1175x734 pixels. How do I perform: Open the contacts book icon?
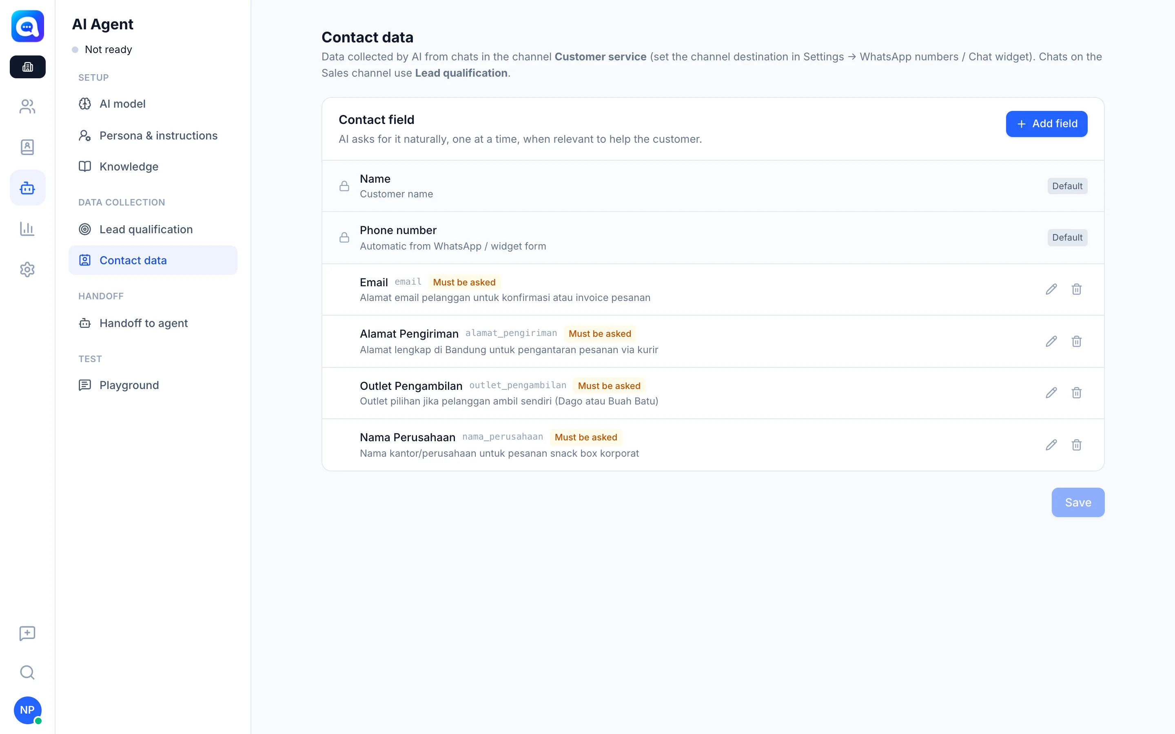(x=28, y=147)
